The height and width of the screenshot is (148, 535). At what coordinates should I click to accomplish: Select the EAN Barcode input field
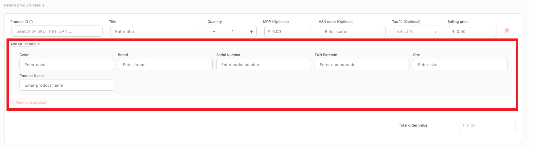tap(362, 65)
